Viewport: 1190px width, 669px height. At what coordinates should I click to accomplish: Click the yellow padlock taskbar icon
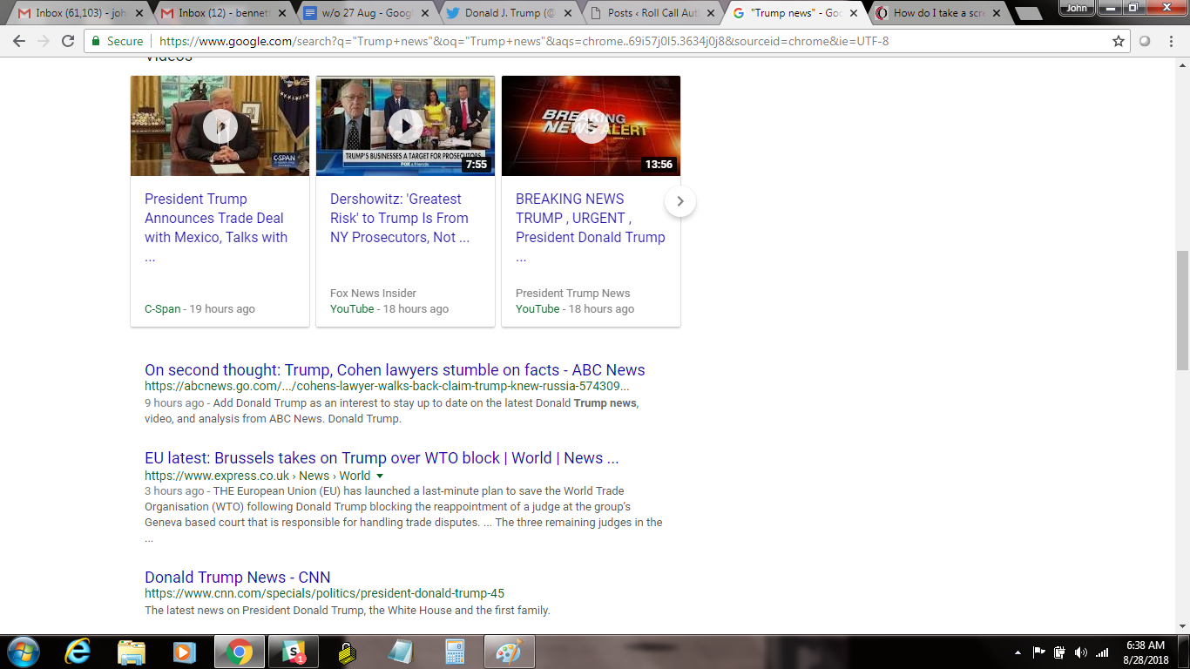click(347, 652)
